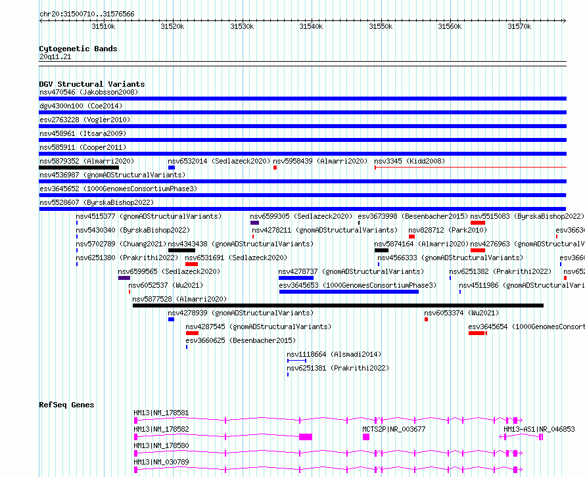Click the HM13|NM_178582 transcript label

[161, 429]
